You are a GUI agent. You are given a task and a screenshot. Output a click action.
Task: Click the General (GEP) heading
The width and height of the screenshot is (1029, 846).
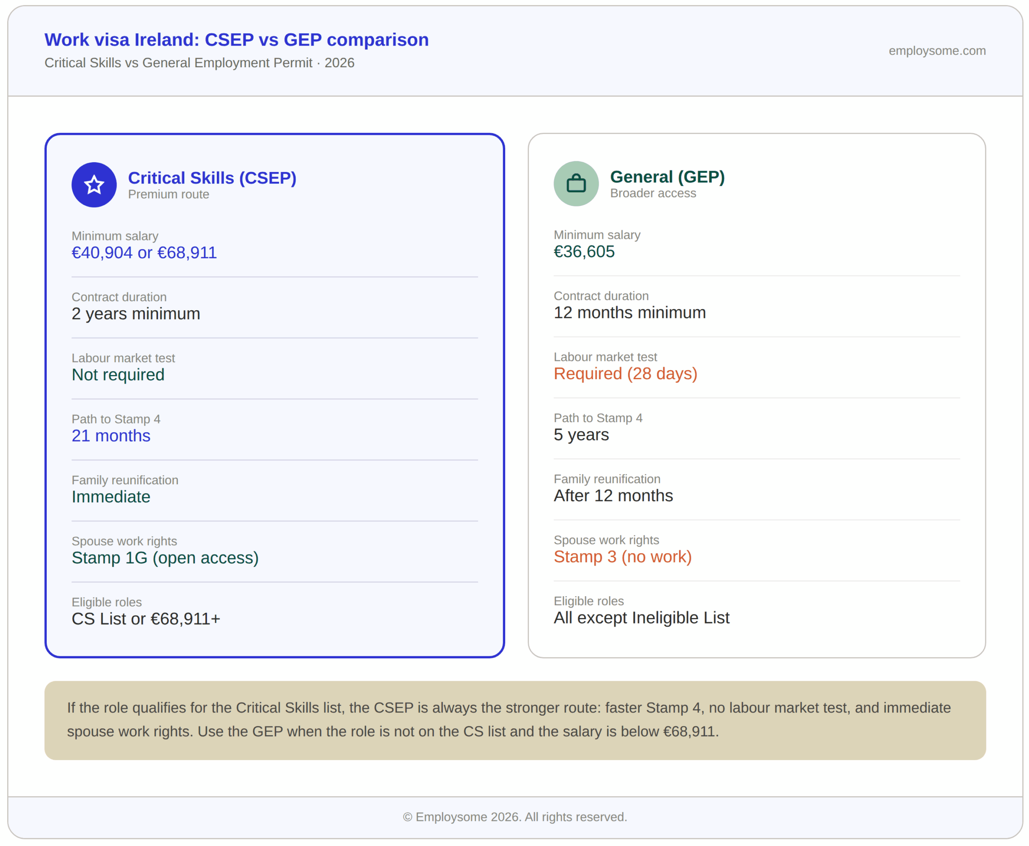click(667, 177)
